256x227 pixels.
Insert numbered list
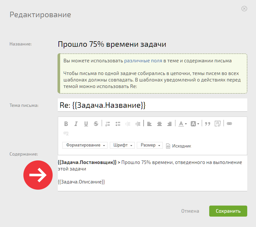pyautogui.click(x=108, y=124)
